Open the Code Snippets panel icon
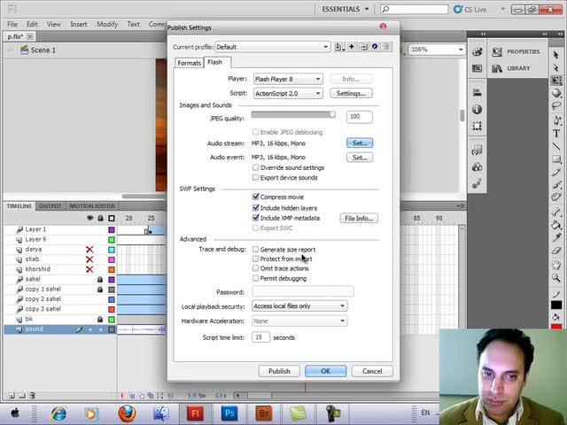The width and height of the screenshot is (567, 425). point(477,151)
